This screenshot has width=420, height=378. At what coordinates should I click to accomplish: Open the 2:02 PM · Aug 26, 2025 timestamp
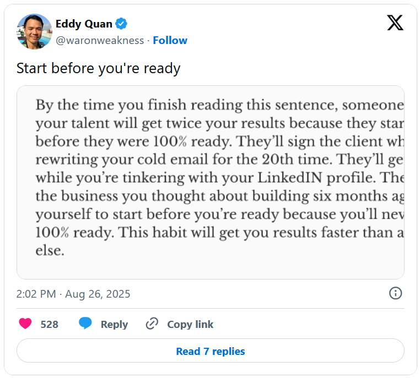tap(73, 294)
